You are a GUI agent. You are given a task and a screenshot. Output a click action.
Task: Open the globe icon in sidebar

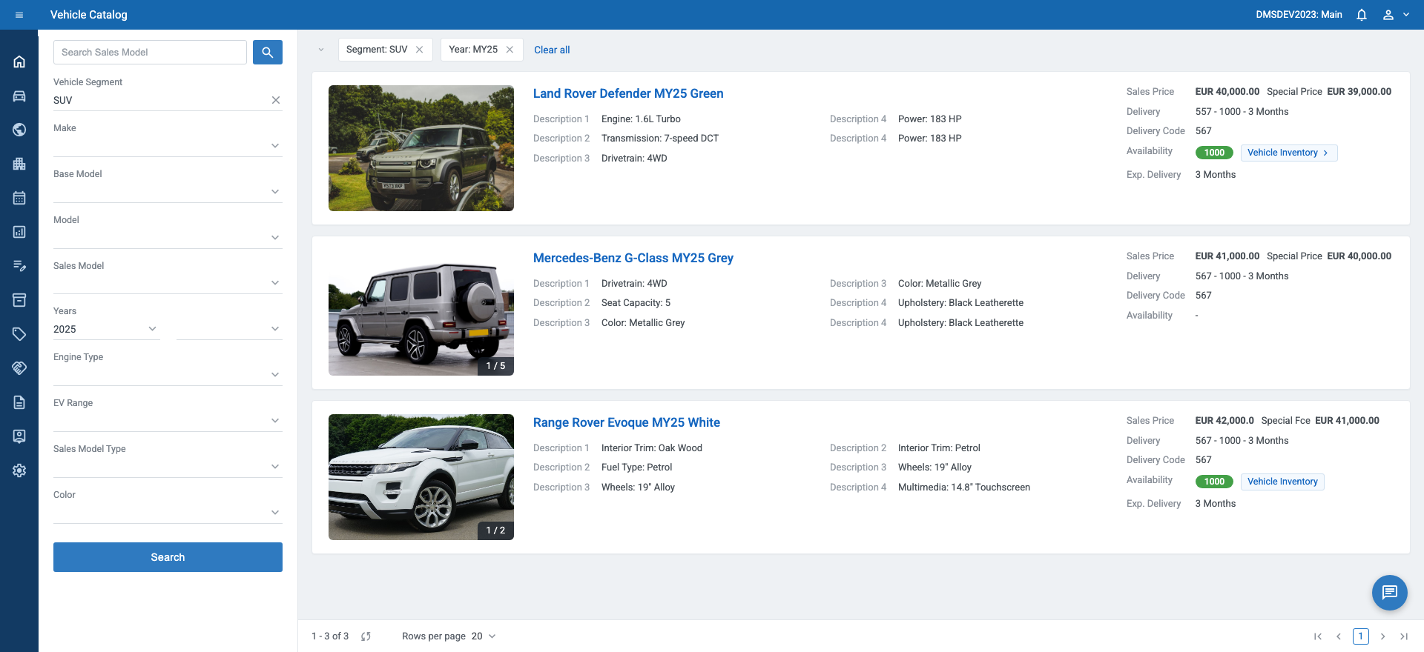19,130
